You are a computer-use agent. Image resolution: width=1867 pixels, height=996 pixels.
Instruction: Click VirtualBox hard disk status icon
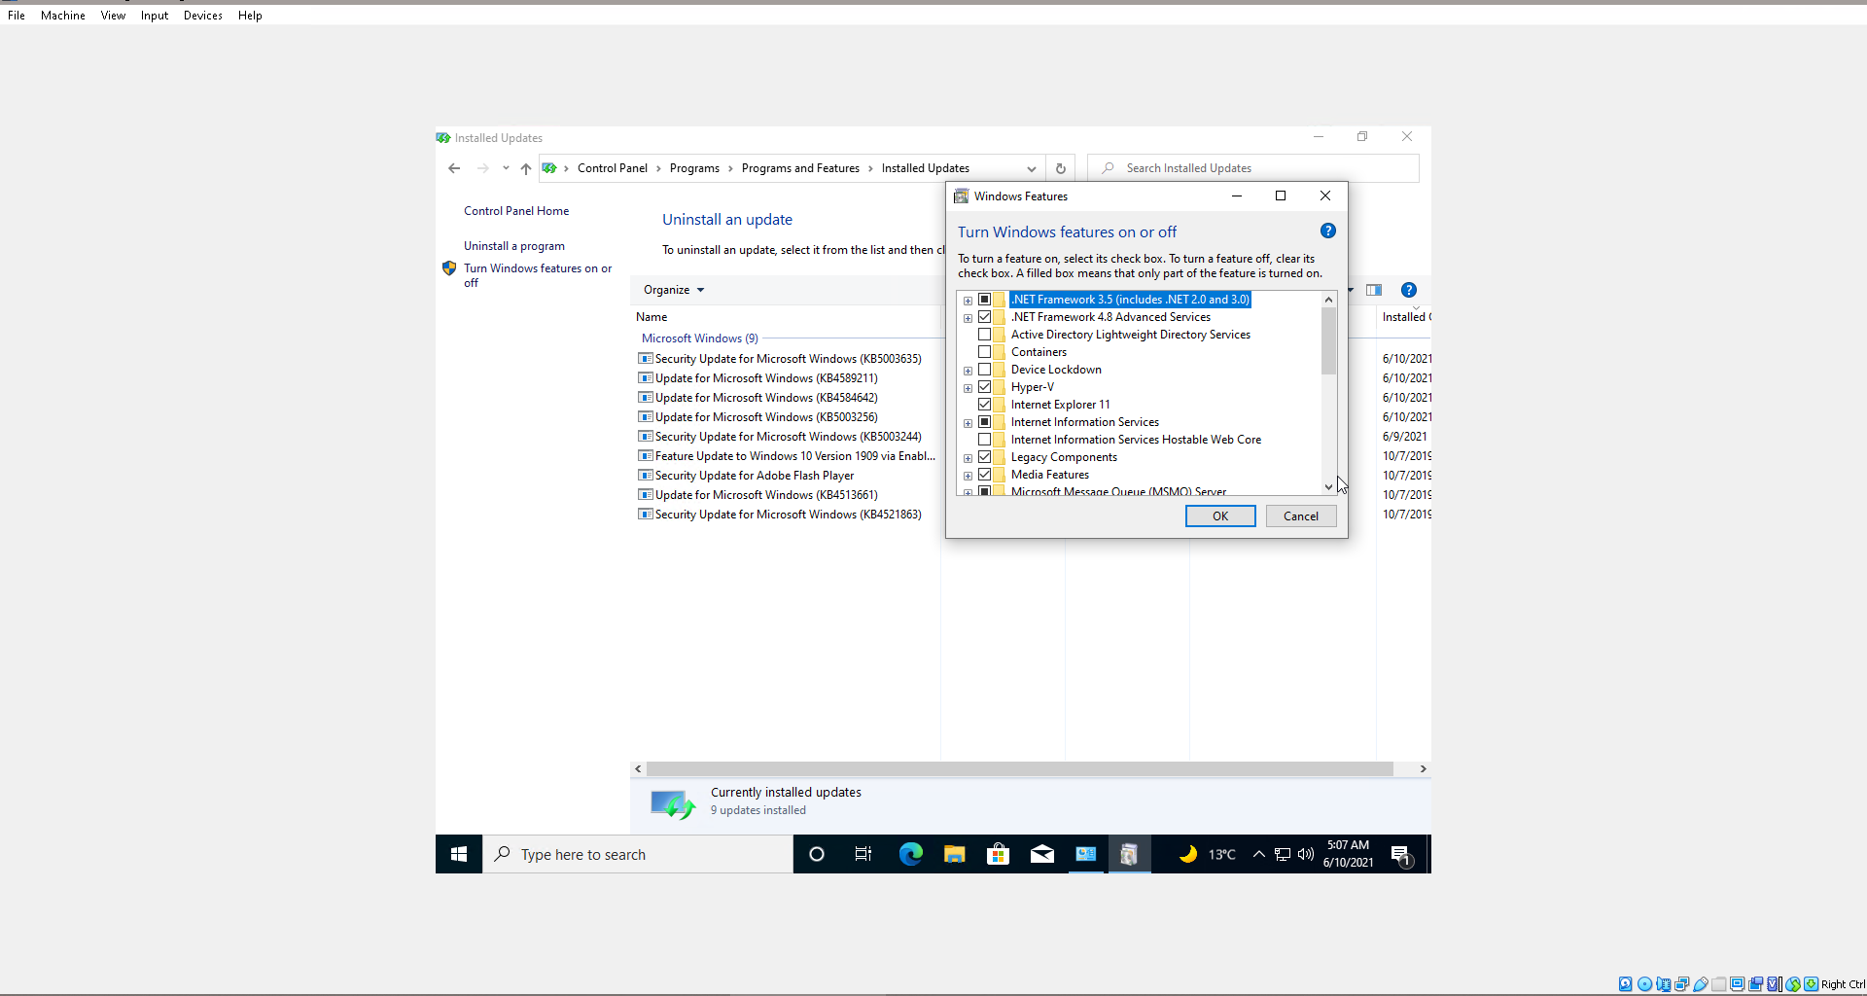coord(1625,983)
